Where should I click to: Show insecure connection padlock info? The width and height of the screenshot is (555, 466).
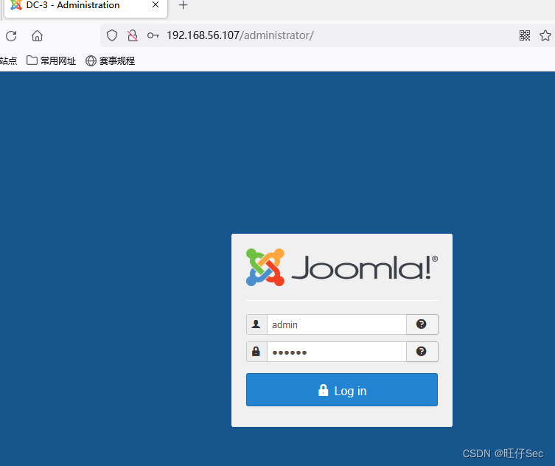pos(133,35)
